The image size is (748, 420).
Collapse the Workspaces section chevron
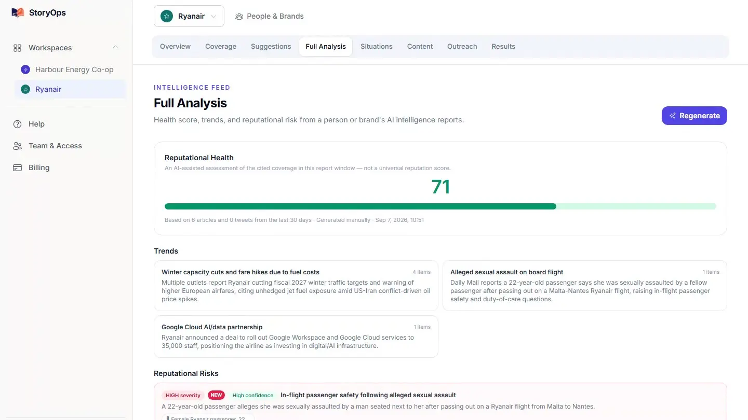pos(115,47)
